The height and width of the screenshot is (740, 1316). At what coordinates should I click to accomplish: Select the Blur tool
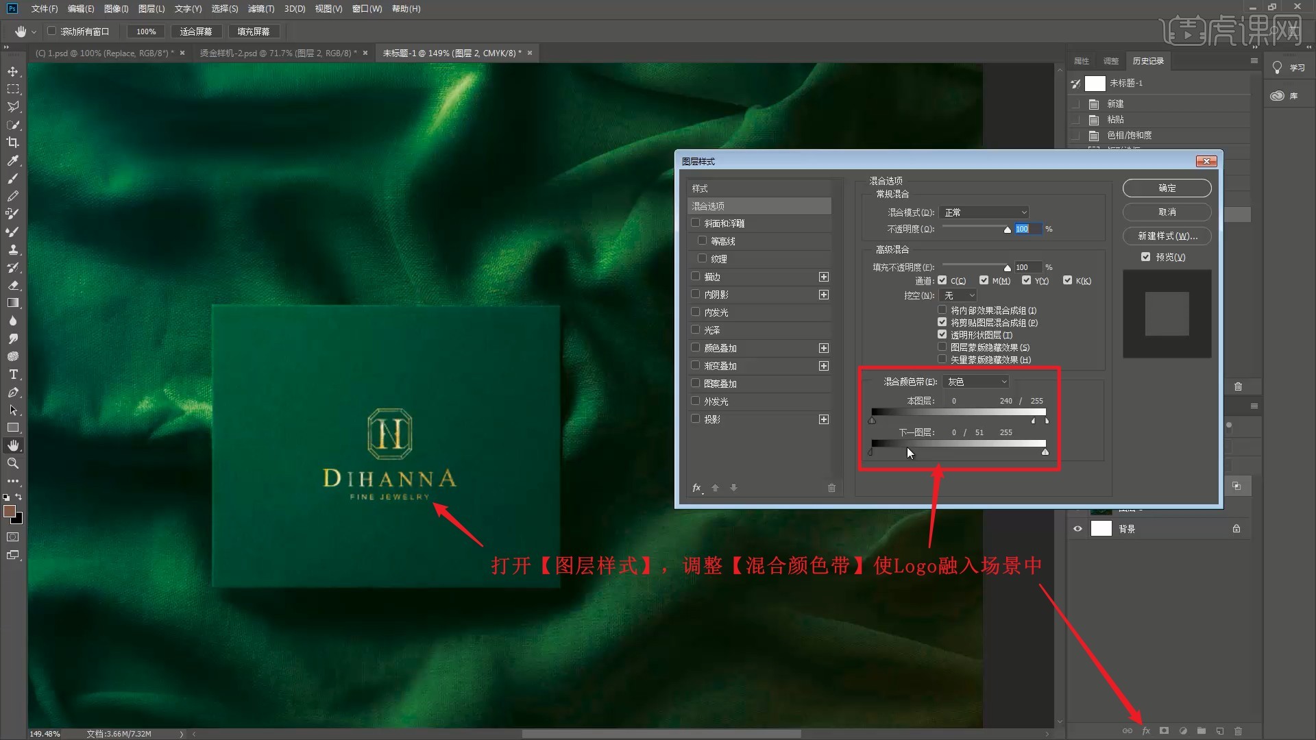tap(13, 321)
